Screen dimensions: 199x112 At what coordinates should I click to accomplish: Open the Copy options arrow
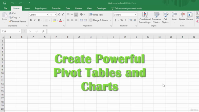19,17
